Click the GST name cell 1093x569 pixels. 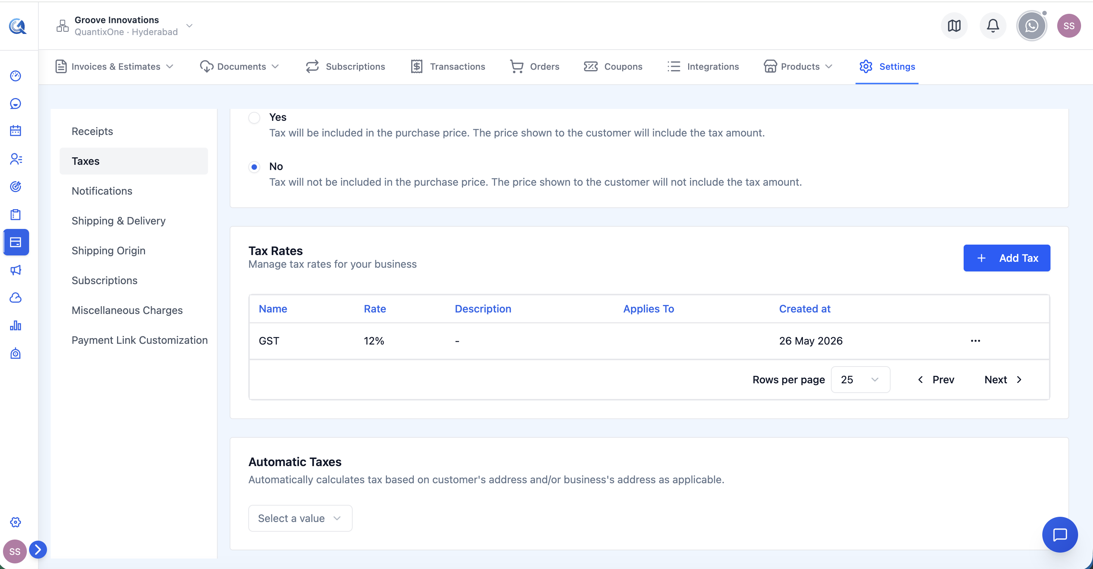(269, 341)
